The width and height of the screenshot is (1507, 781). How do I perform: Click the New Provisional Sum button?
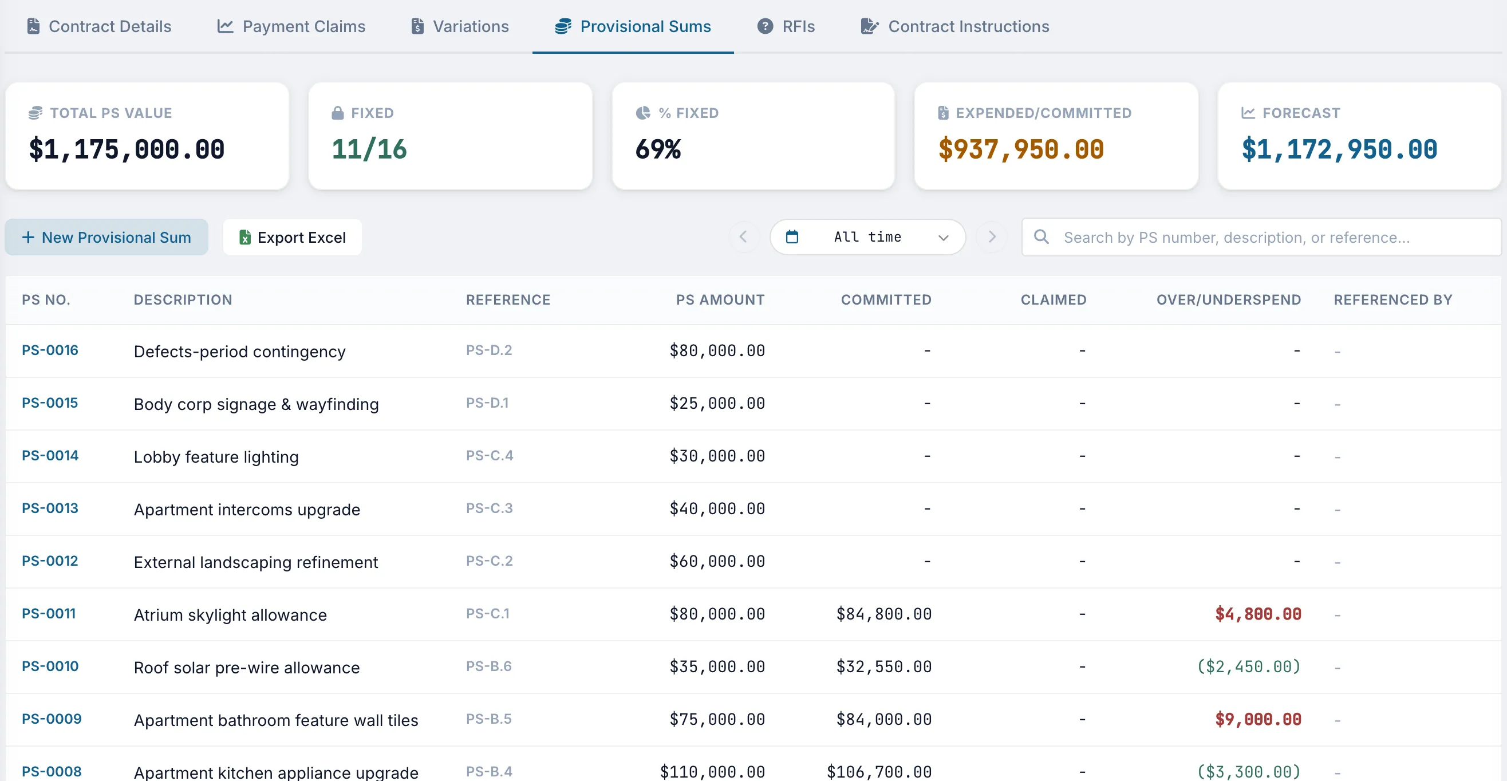[x=106, y=237]
